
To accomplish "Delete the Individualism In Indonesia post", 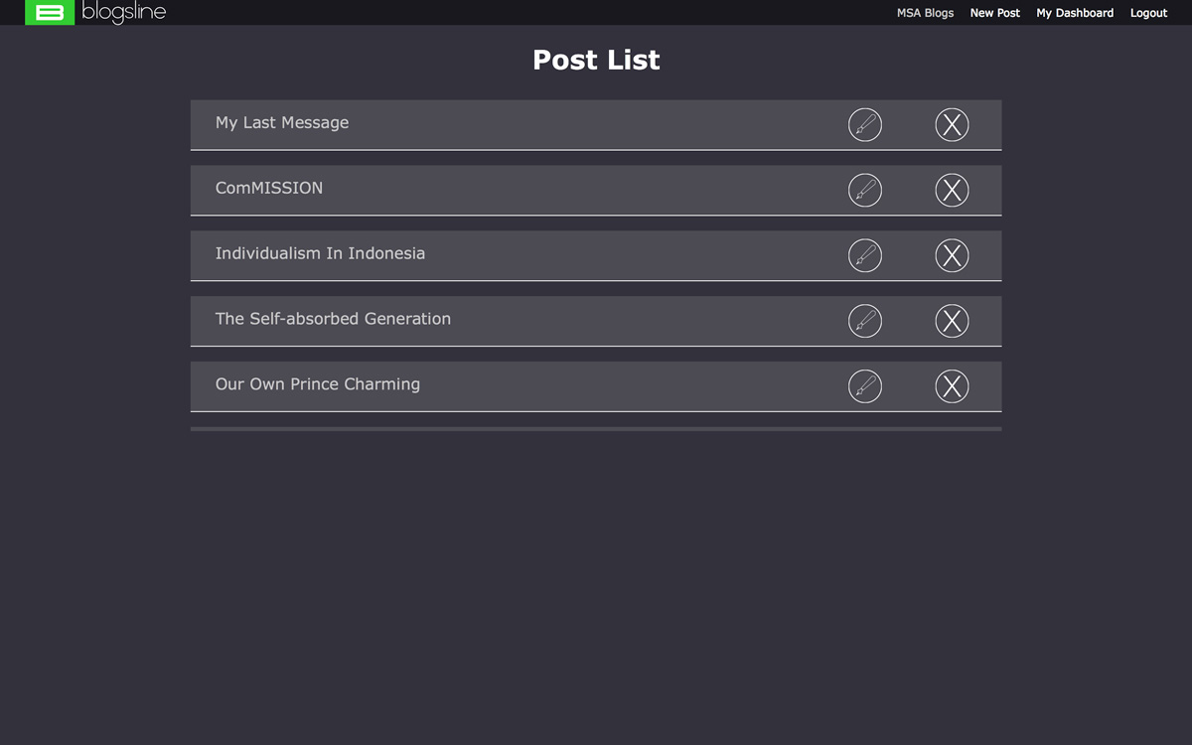I will coord(952,255).
